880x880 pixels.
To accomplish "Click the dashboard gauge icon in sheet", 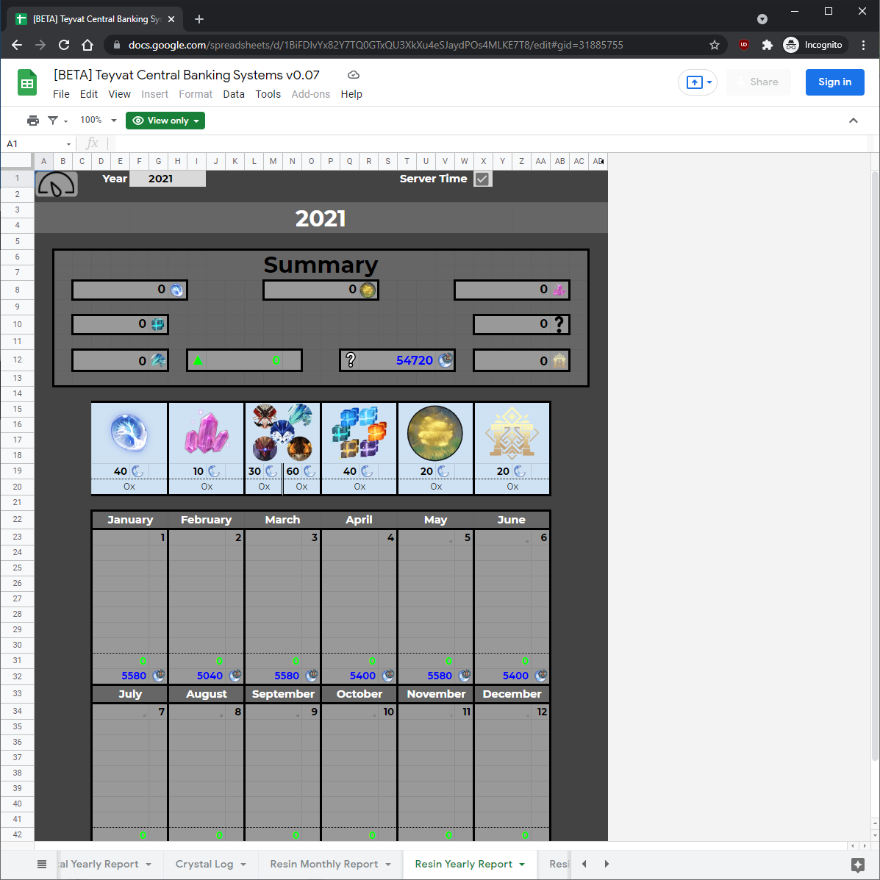I will [x=57, y=185].
